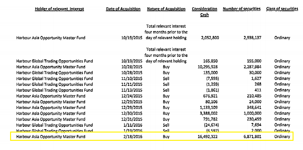Click the 'Class of securities' header
This screenshot has width=303, height=150.
(x=282, y=9)
